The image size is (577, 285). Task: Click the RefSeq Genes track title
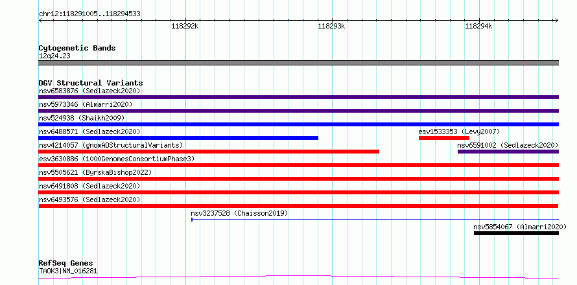pyautogui.click(x=66, y=264)
